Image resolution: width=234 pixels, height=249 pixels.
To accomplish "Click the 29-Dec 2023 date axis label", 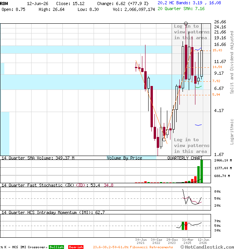I will [172, 241].
